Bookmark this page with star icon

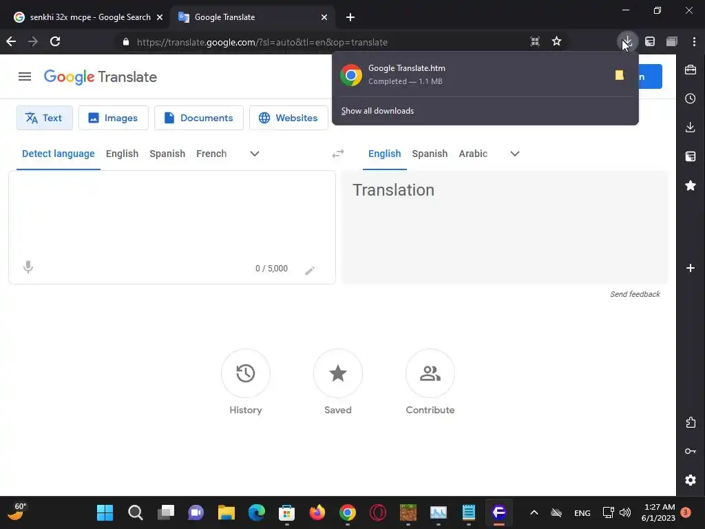(x=556, y=41)
